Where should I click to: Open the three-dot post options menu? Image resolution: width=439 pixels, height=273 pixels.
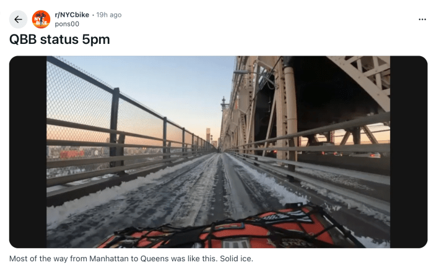(422, 19)
